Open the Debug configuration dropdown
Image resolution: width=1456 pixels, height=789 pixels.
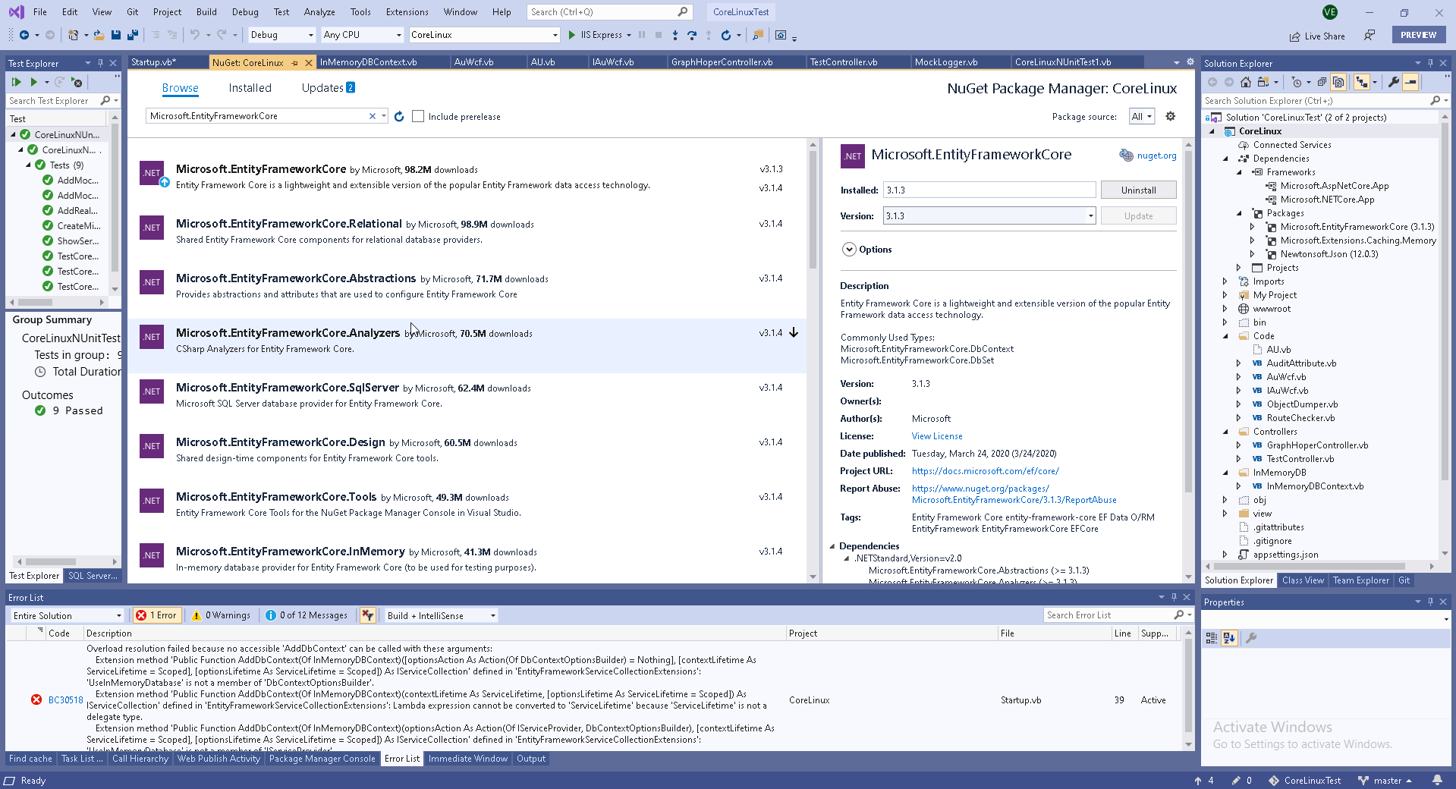pyautogui.click(x=281, y=35)
